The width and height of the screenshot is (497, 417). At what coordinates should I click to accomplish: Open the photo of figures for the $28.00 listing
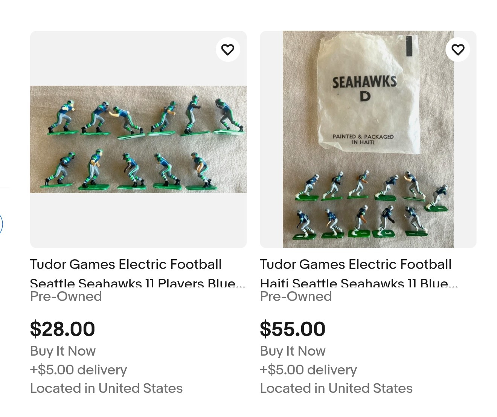[138, 139]
